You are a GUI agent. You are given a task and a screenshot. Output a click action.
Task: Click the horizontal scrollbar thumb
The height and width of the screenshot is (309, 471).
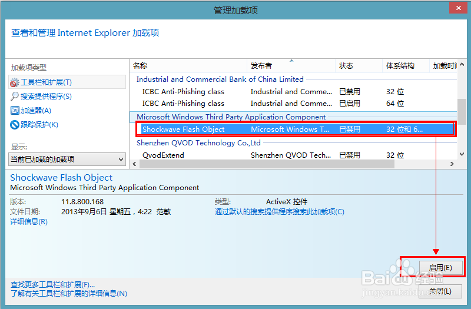[267, 164]
